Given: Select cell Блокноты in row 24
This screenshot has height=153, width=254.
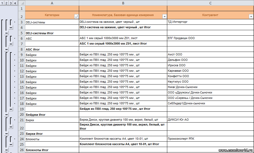Looking at the screenshot, I should tap(52, 139).
